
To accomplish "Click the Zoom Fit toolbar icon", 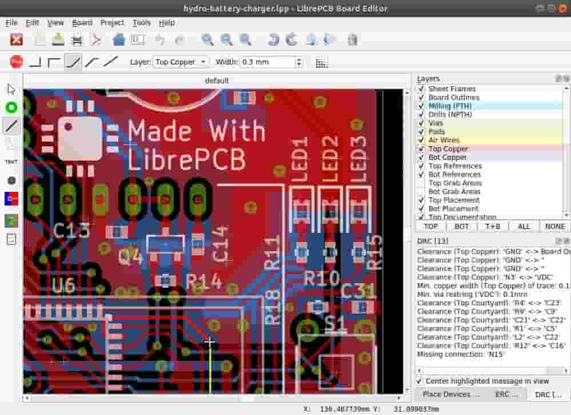I will tap(245, 40).
